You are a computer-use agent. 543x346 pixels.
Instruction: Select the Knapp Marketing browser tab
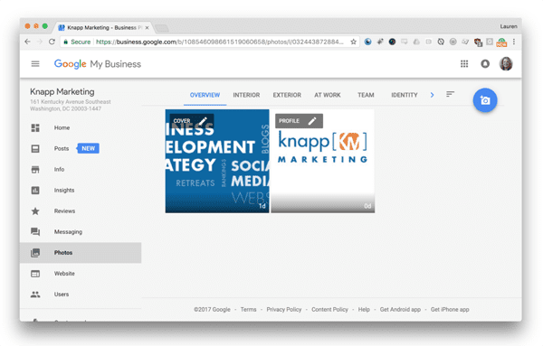[x=104, y=28]
